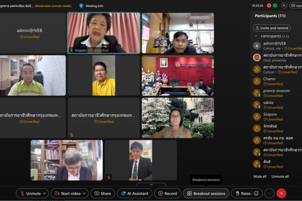Select จักรพันธ์ in the participants list
The image size is (302, 201).
pyautogui.click(x=277, y=128)
